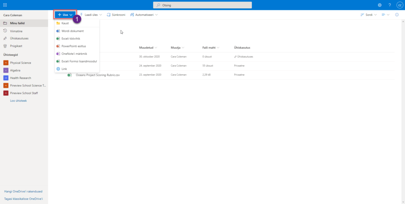The width and height of the screenshot is (405, 204).
Task: Open the Sordi sort dropdown
Action: [x=369, y=15]
